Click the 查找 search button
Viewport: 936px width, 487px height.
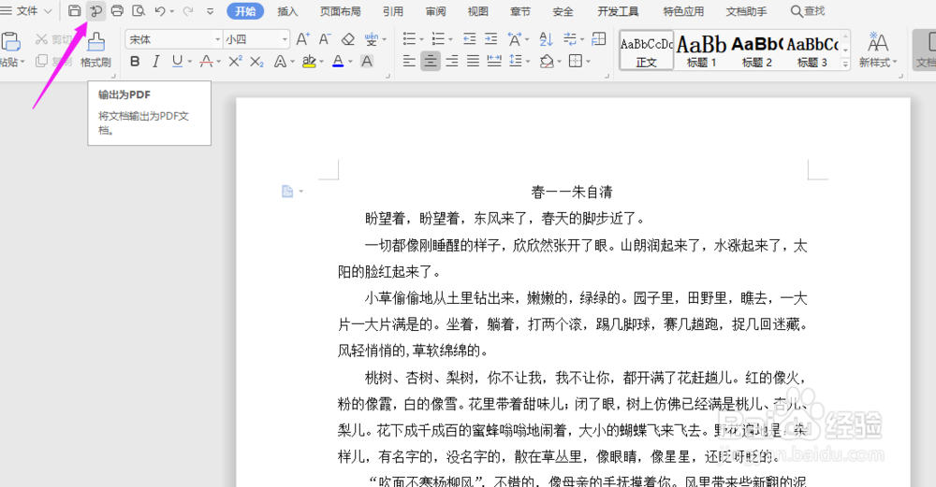[x=808, y=11]
